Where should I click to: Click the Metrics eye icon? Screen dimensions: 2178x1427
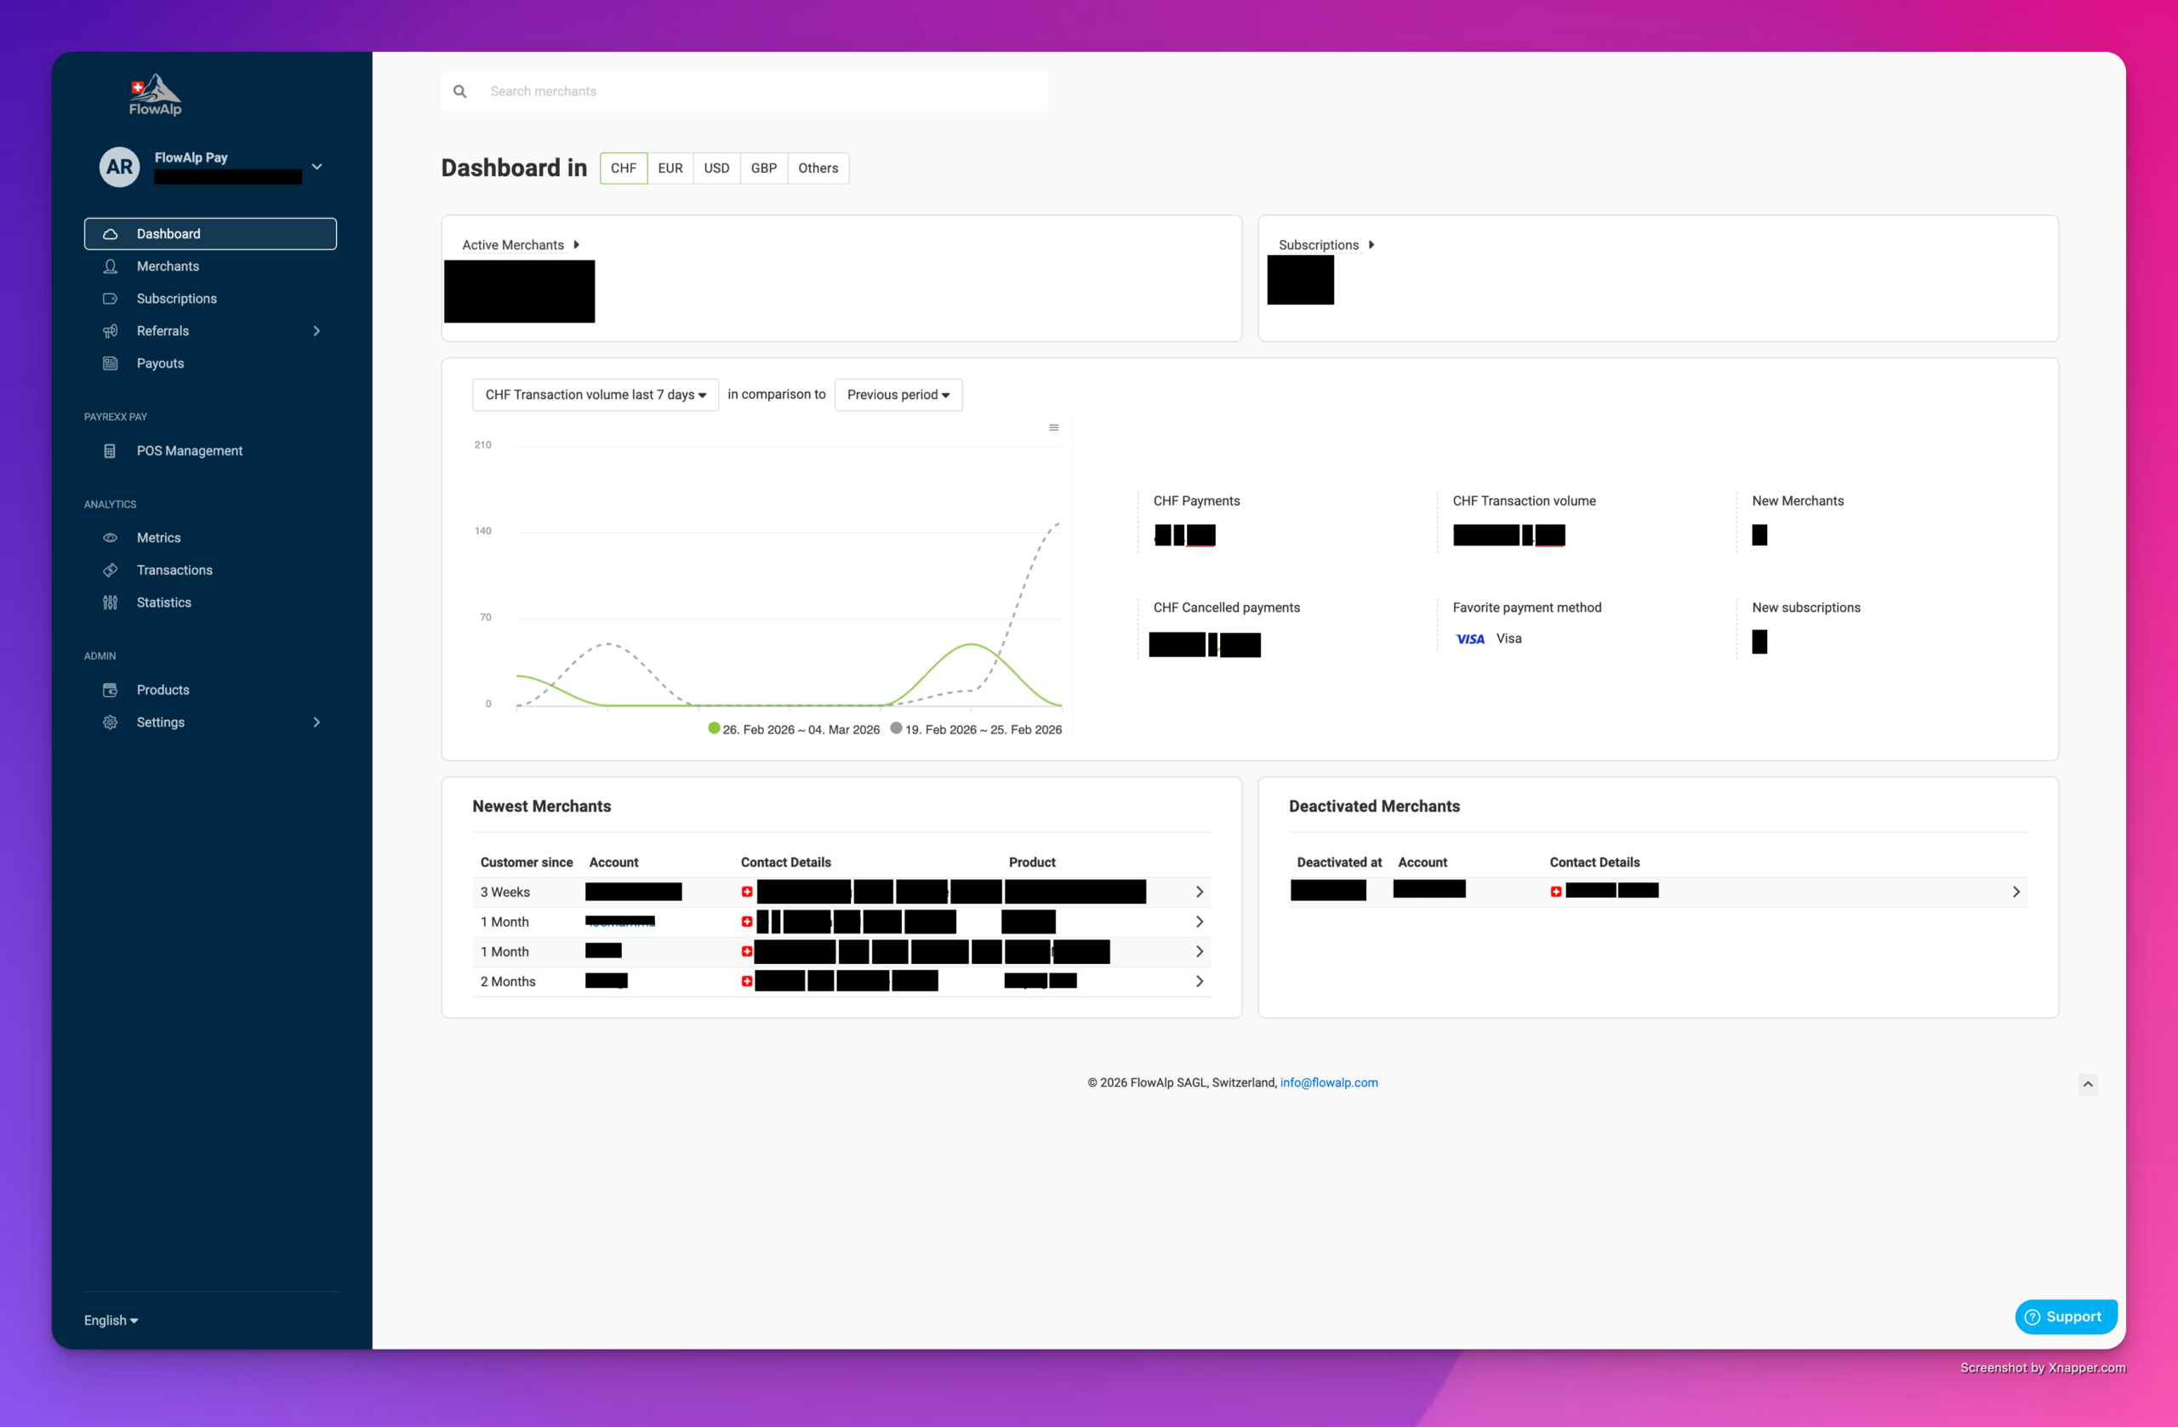[110, 537]
